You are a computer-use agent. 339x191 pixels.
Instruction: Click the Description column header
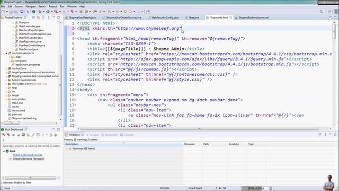(x=123, y=144)
